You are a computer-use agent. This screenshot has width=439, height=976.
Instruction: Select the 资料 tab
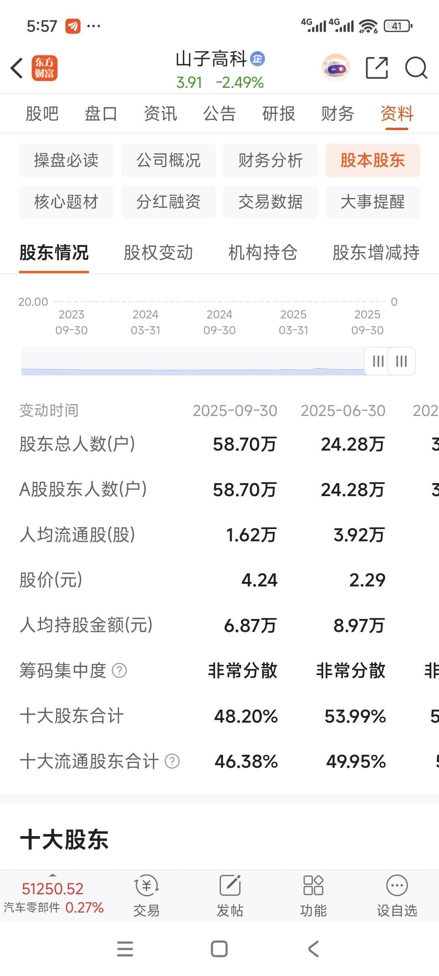pos(397,113)
